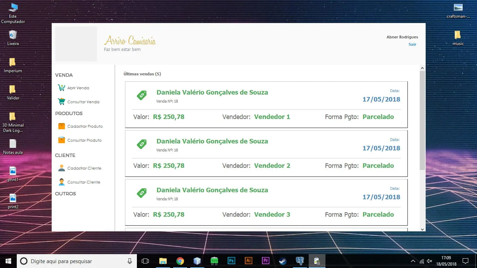The image size is (477, 268).
Task: Click the price tag icon on Vendedor 2 sale
Action: pos(141,144)
